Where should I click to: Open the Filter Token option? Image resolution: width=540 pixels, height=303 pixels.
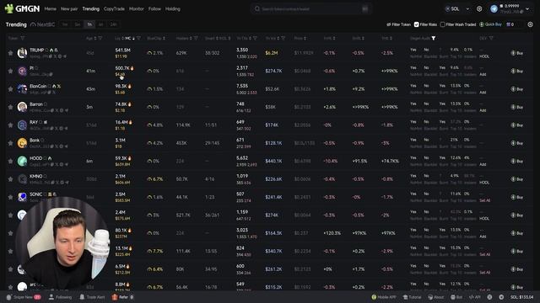(x=398, y=24)
